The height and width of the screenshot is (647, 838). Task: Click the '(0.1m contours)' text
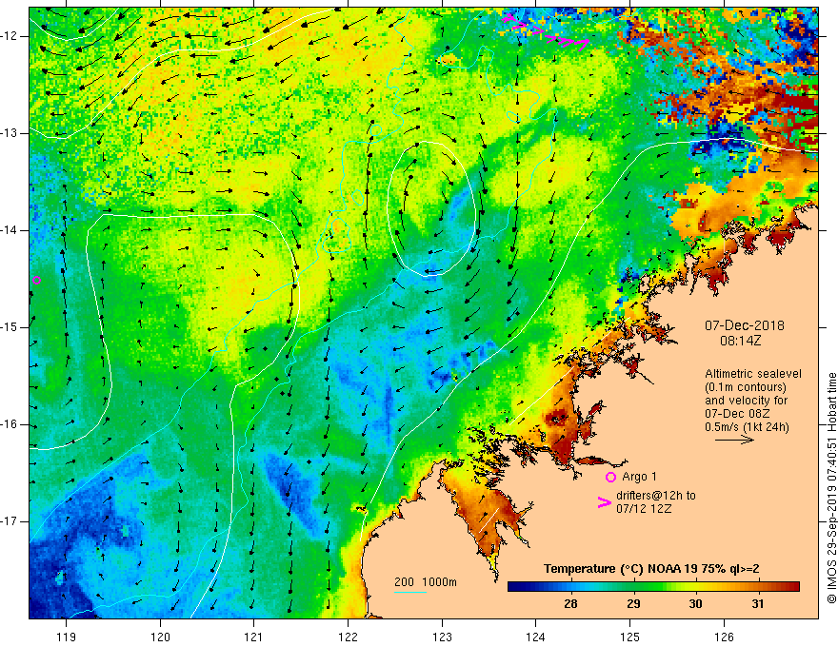tap(746, 387)
